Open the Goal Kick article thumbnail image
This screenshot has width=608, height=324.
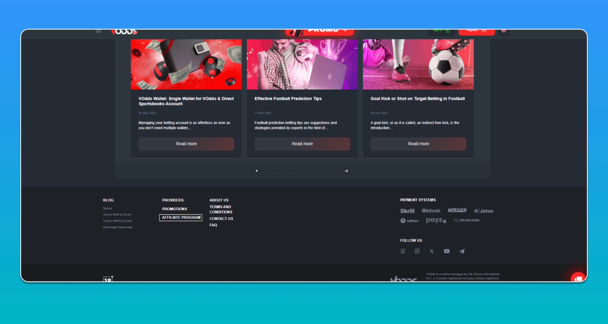click(x=418, y=64)
